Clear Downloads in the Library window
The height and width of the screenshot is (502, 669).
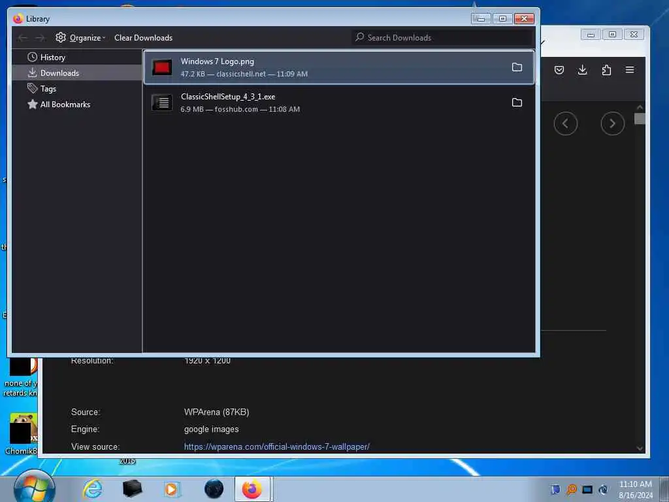click(x=143, y=37)
